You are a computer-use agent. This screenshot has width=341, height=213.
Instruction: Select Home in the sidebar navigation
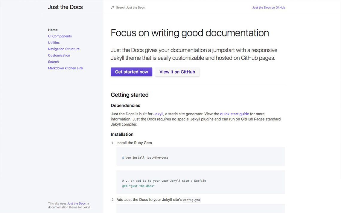click(x=53, y=30)
